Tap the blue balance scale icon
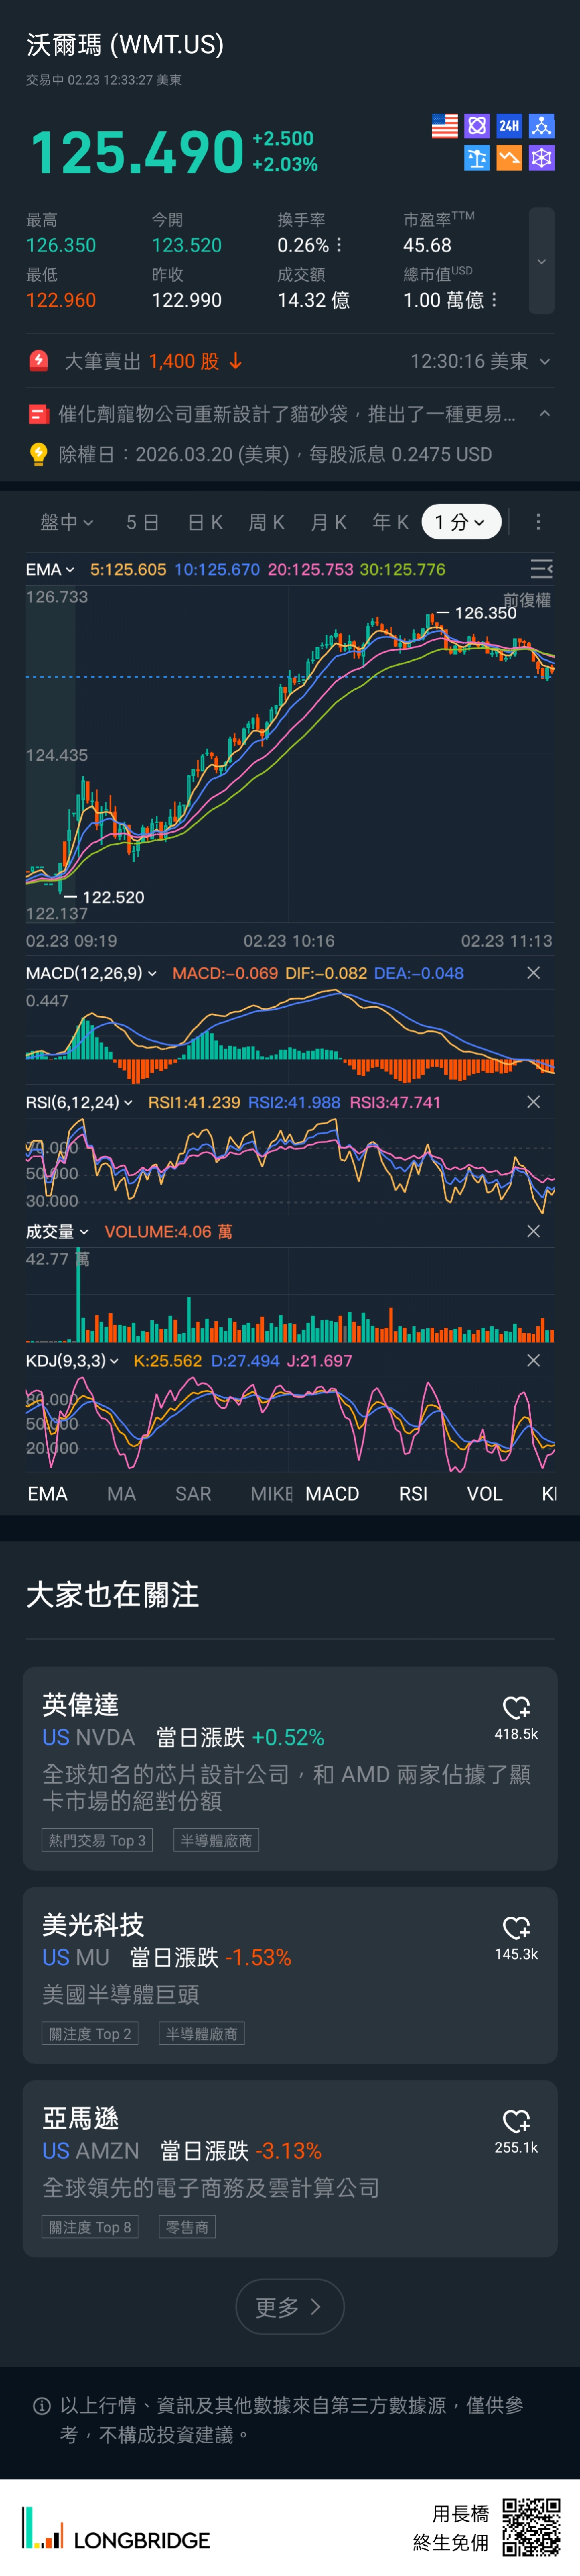 pos(476,158)
